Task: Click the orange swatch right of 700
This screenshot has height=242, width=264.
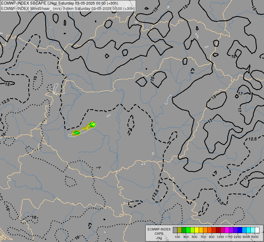Action: click(205, 230)
